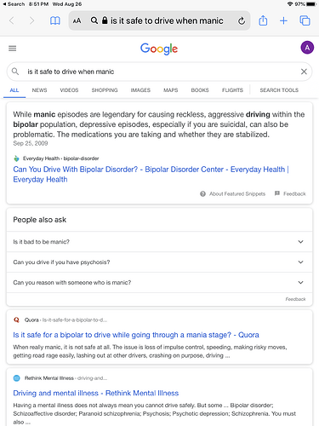Expand "Can you drive if you have psychosis?"
The height and width of the screenshot is (426, 319).
point(159,262)
